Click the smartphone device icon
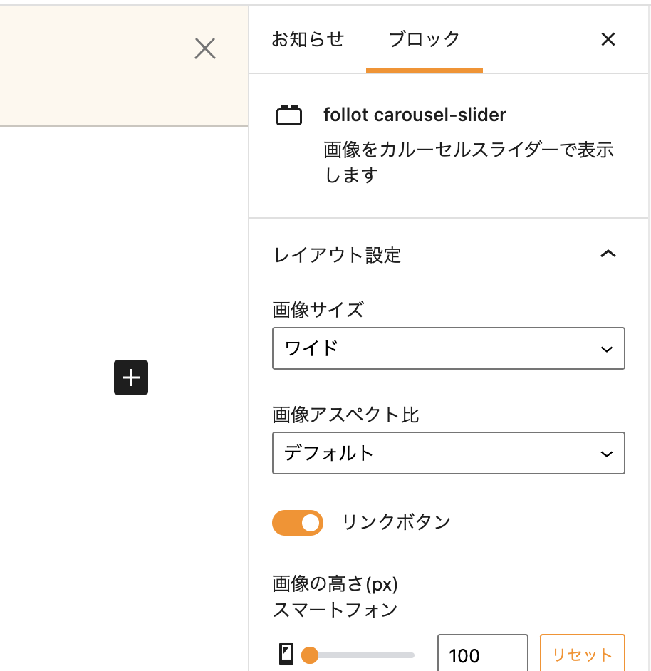This screenshot has width=651, height=671. (x=286, y=654)
